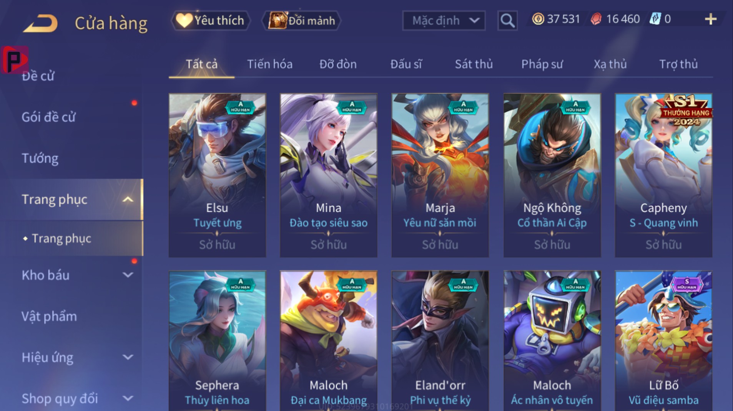Switch to the Sát thủ tab
733x411 pixels.
tap(474, 64)
